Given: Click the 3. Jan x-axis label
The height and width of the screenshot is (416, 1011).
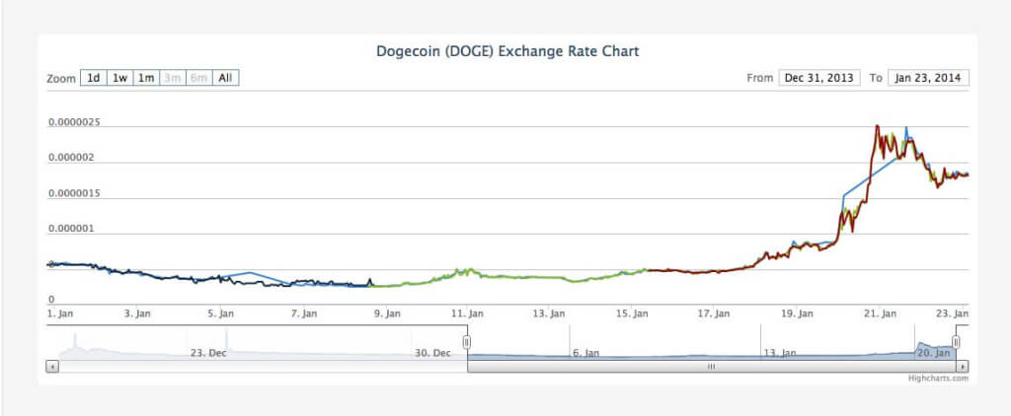Looking at the screenshot, I should [136, 313].
